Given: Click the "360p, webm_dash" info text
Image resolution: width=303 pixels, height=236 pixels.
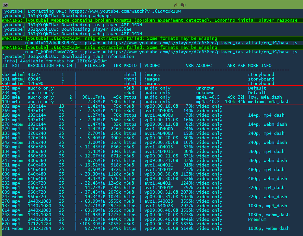Looking at the screenshot, I should (x=267, y=161).
